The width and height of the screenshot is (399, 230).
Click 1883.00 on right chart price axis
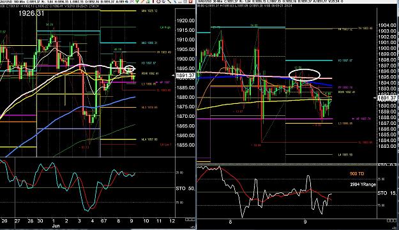pos(388,147)
